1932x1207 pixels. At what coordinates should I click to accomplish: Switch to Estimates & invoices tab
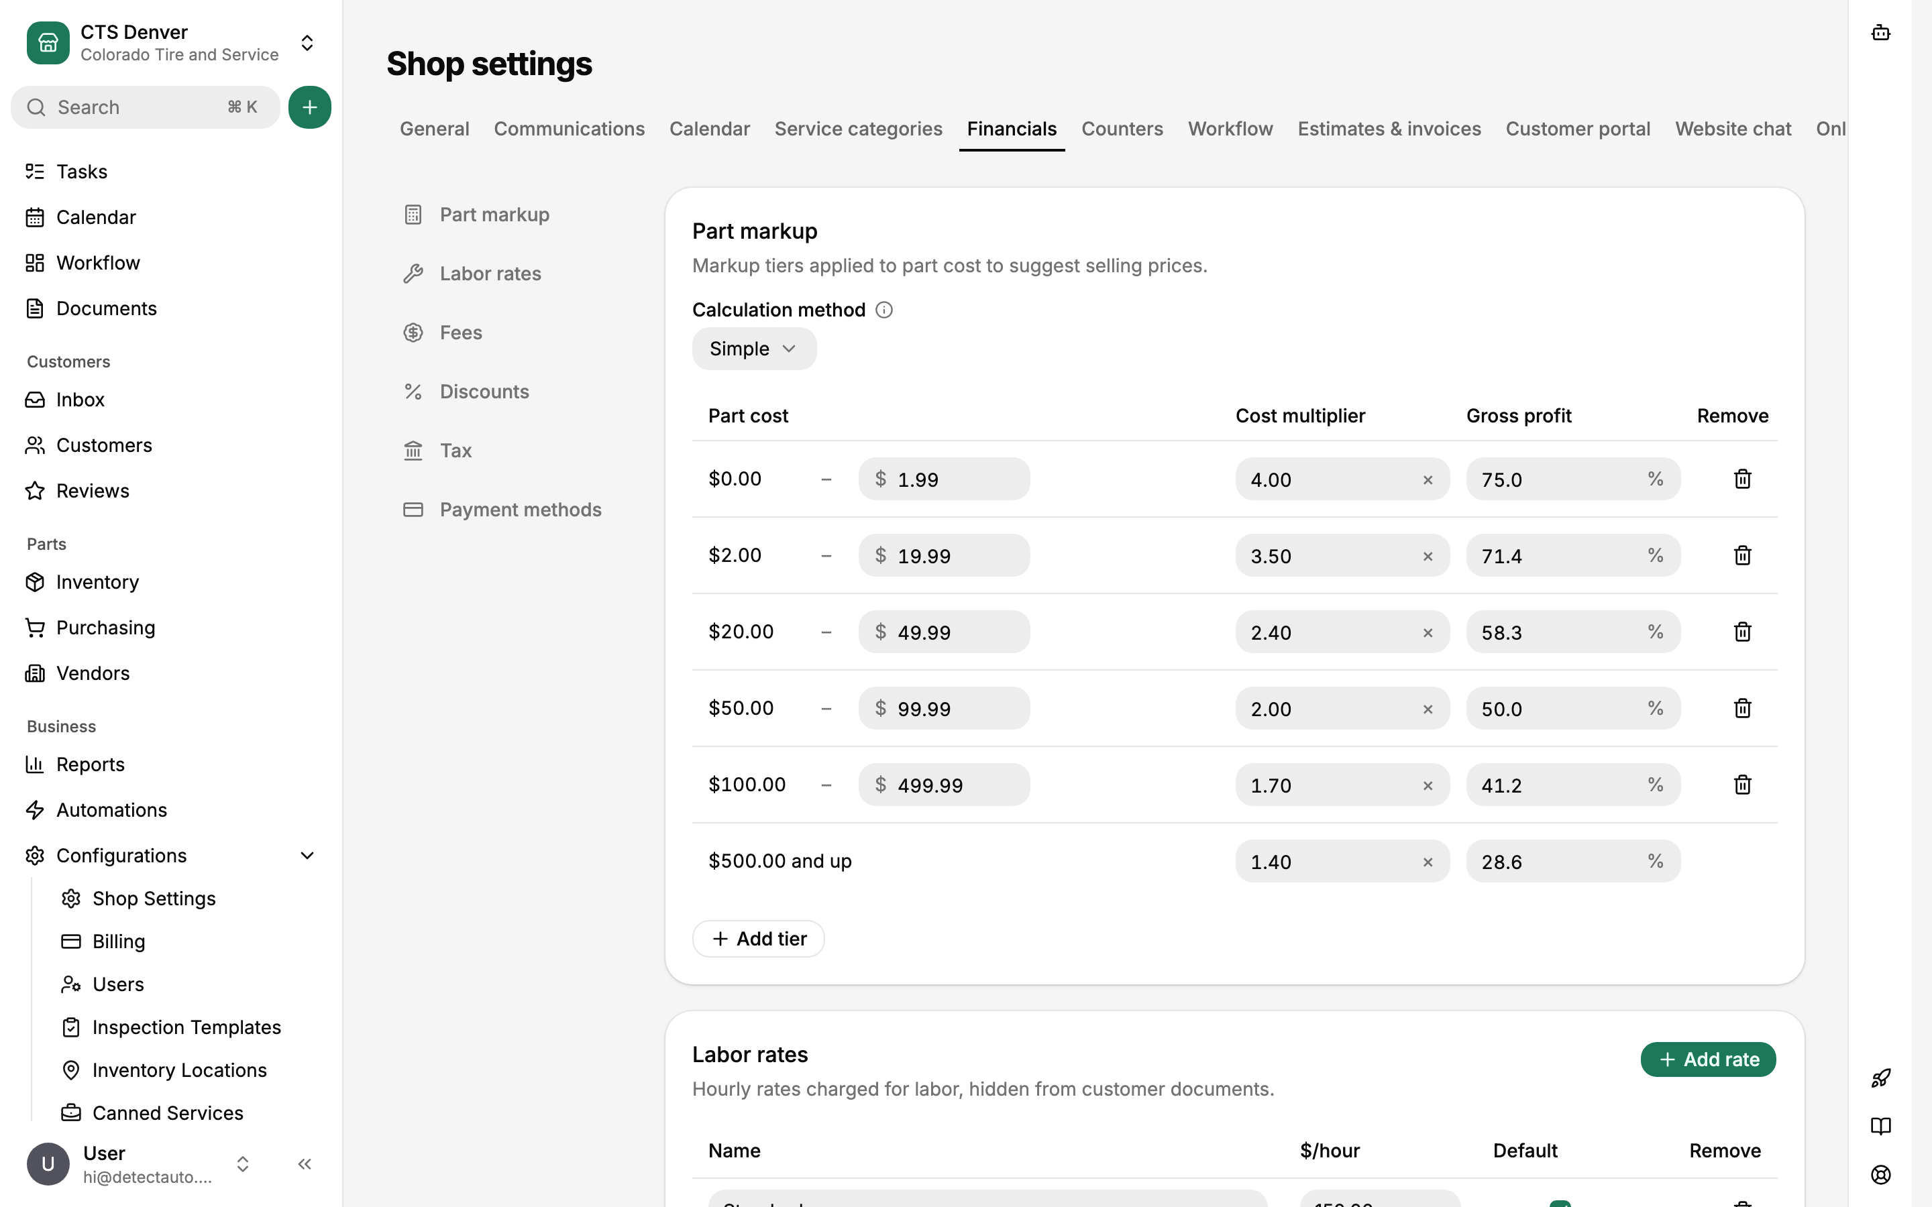click(x=1389, y=129)
